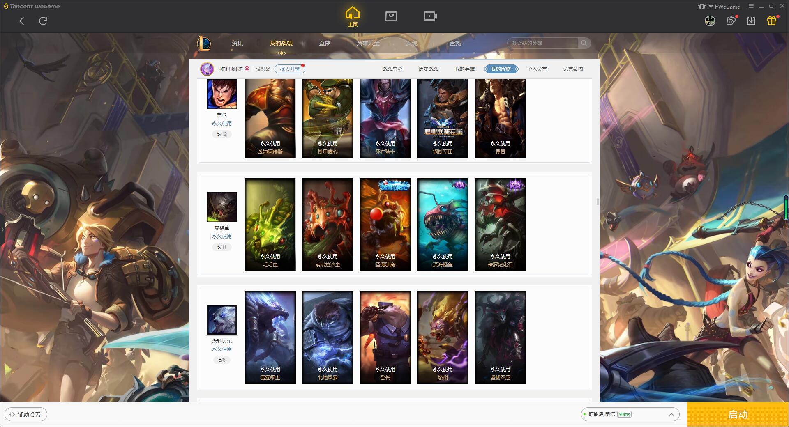Switch to 个人荣誉 sub-tab
The width and height of the screenshot is (789, 427).
pos(537,69)
